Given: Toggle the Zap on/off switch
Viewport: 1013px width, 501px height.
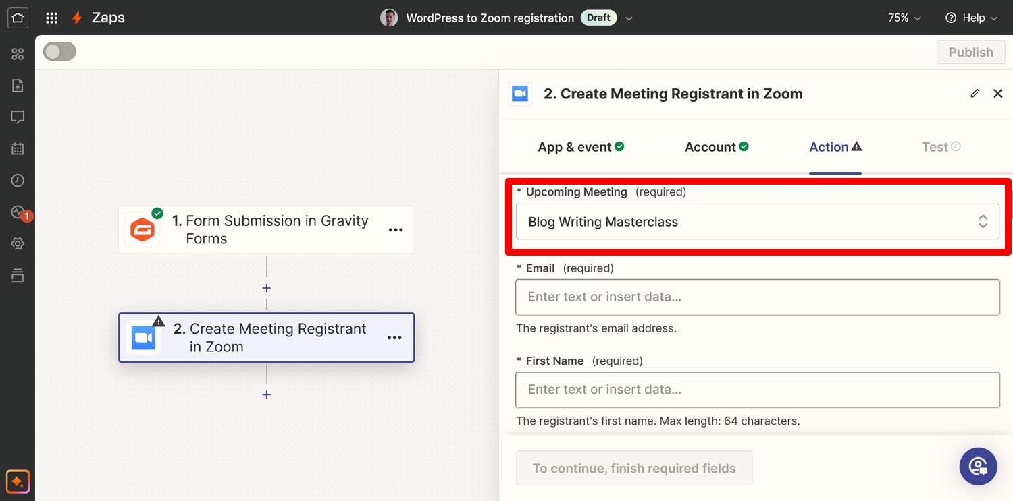Looking at the screenshot, I should pos(59,52).
